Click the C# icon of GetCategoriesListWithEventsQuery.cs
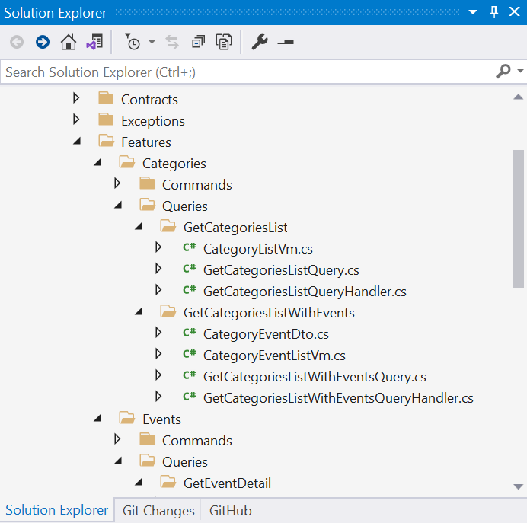Screen dimensions: 527x523 tap(189, 375)
